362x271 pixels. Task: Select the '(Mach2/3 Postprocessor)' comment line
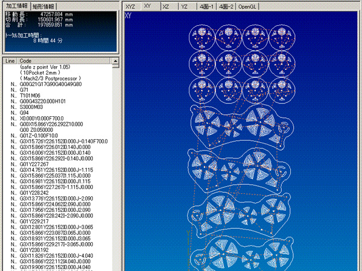(x=47, y=79)
